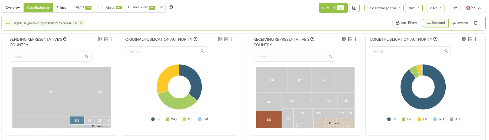Expand Target Publication Authority panel with plus

coord(476,39)
